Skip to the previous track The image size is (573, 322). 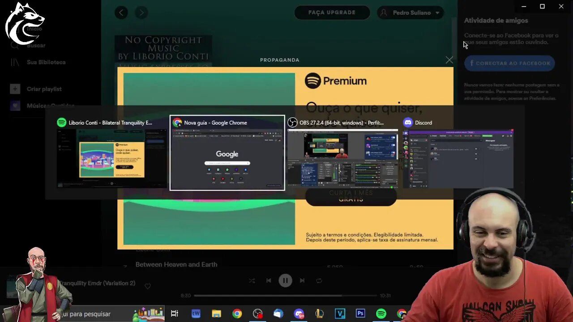pyautogui.click(x=269, y=280)
